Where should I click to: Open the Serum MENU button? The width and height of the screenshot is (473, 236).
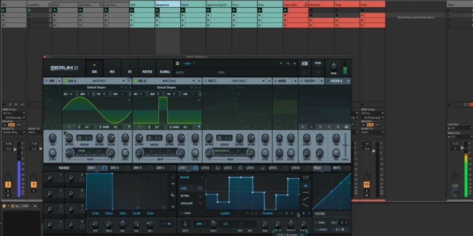[x=318, y=63]
